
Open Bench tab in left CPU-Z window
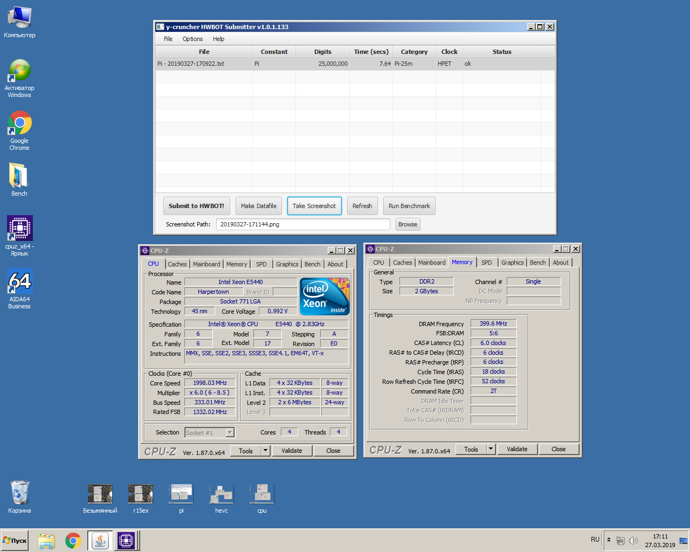tap(313, 264)
